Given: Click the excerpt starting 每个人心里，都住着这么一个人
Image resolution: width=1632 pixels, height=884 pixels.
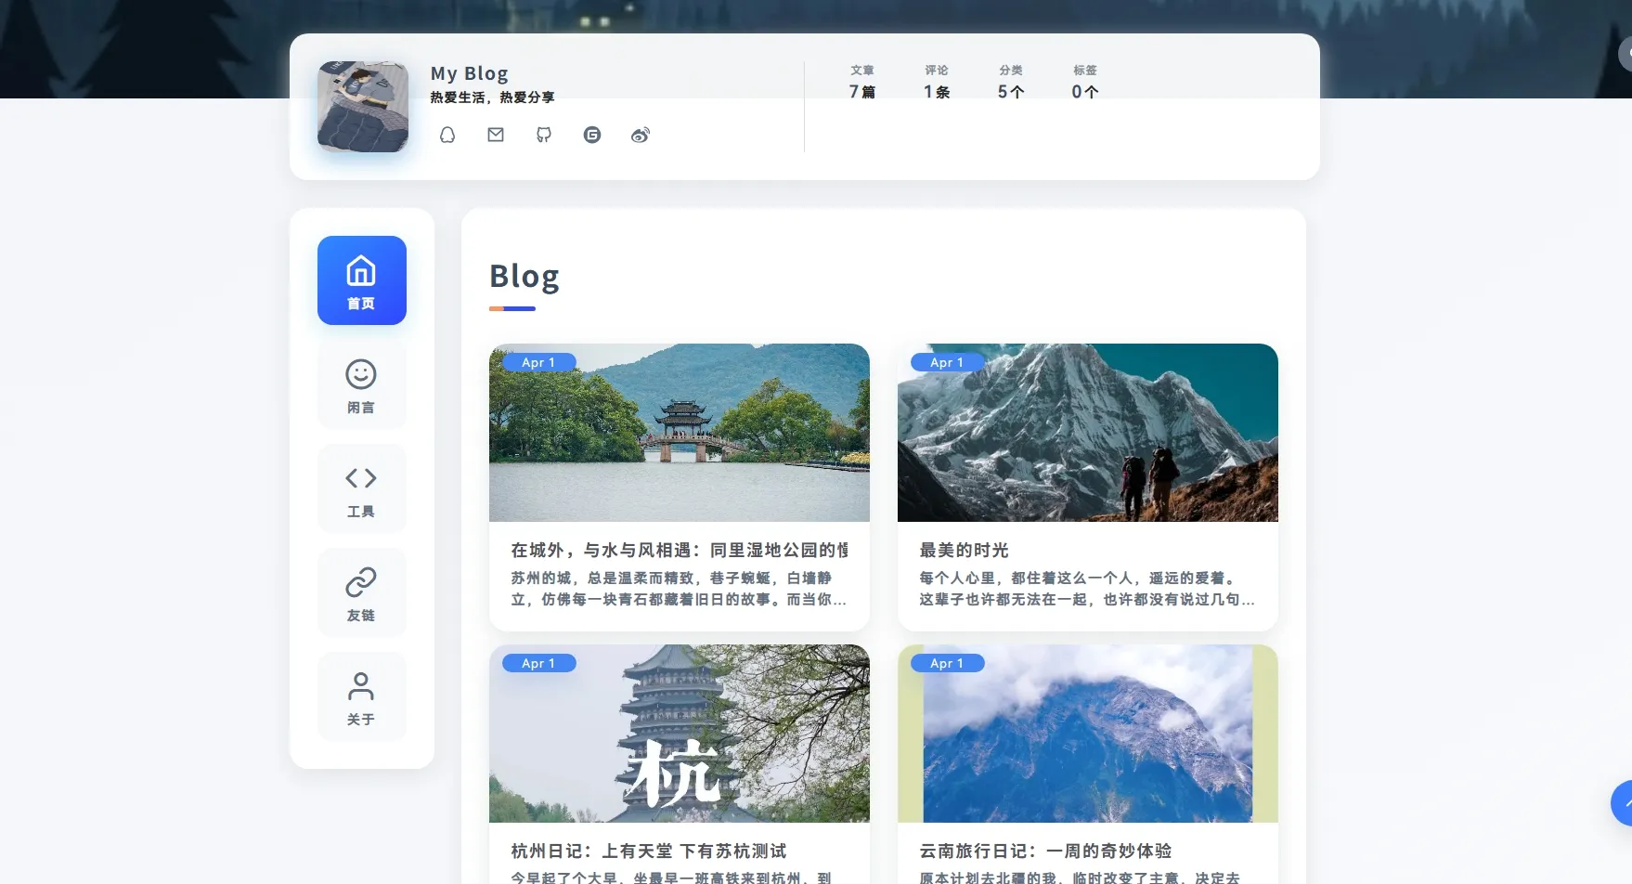Looking at the screenshot, I should point(1088,589).
